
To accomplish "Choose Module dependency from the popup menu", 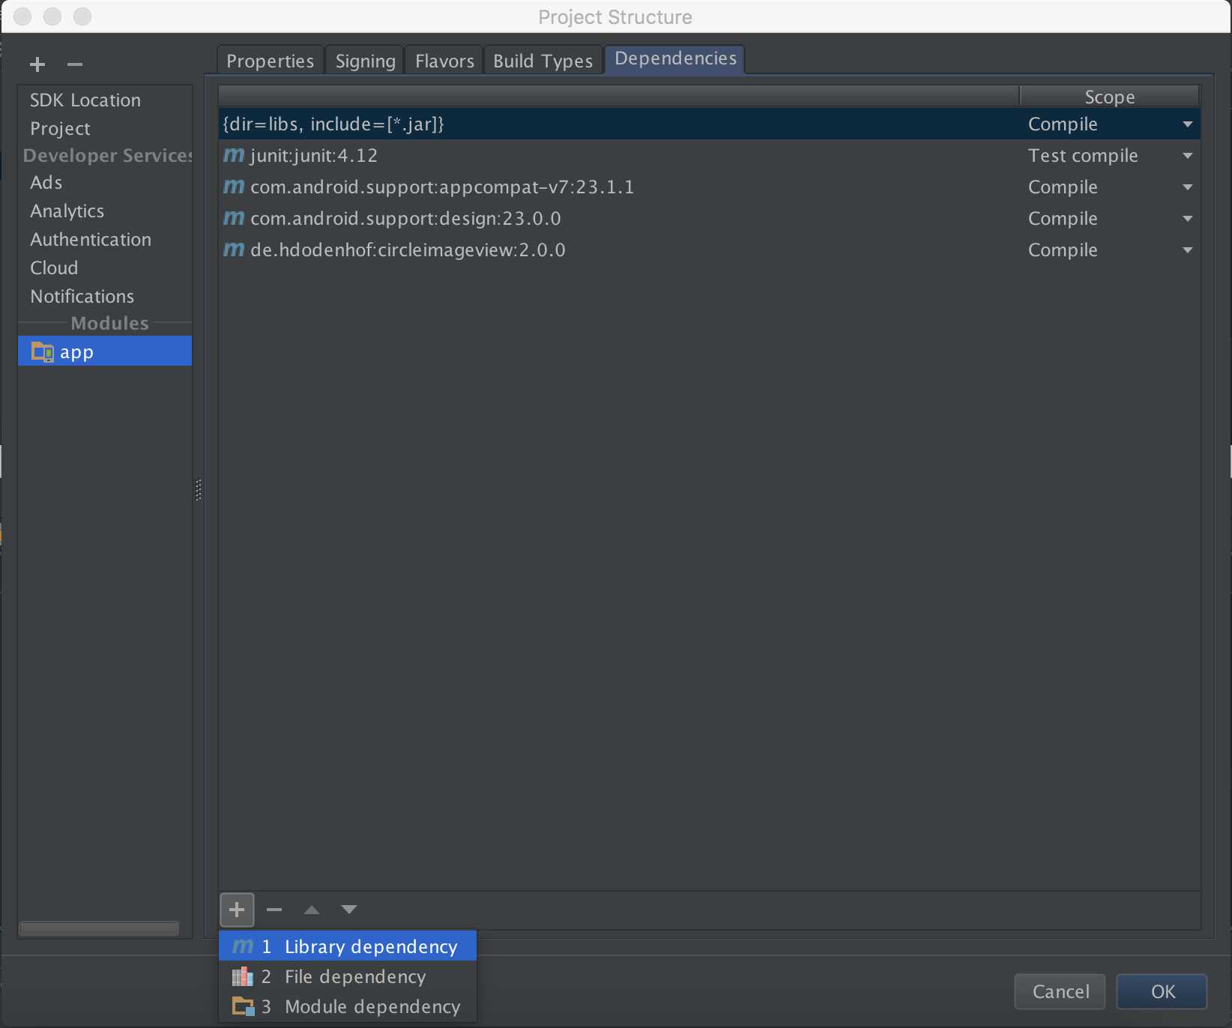I will (348, 1006).
